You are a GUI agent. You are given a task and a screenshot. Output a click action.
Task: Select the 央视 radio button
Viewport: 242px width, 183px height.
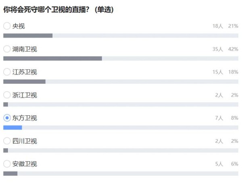(7, 26)
